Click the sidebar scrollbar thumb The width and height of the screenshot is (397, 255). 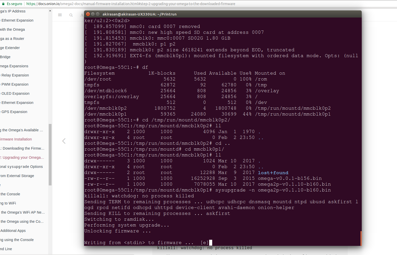50,155
